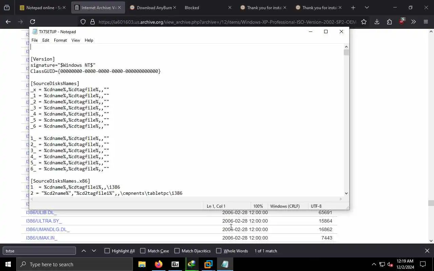Screen dimensions: 434x271
Task: Close the Blocked tab
Action: click(230, 7)
